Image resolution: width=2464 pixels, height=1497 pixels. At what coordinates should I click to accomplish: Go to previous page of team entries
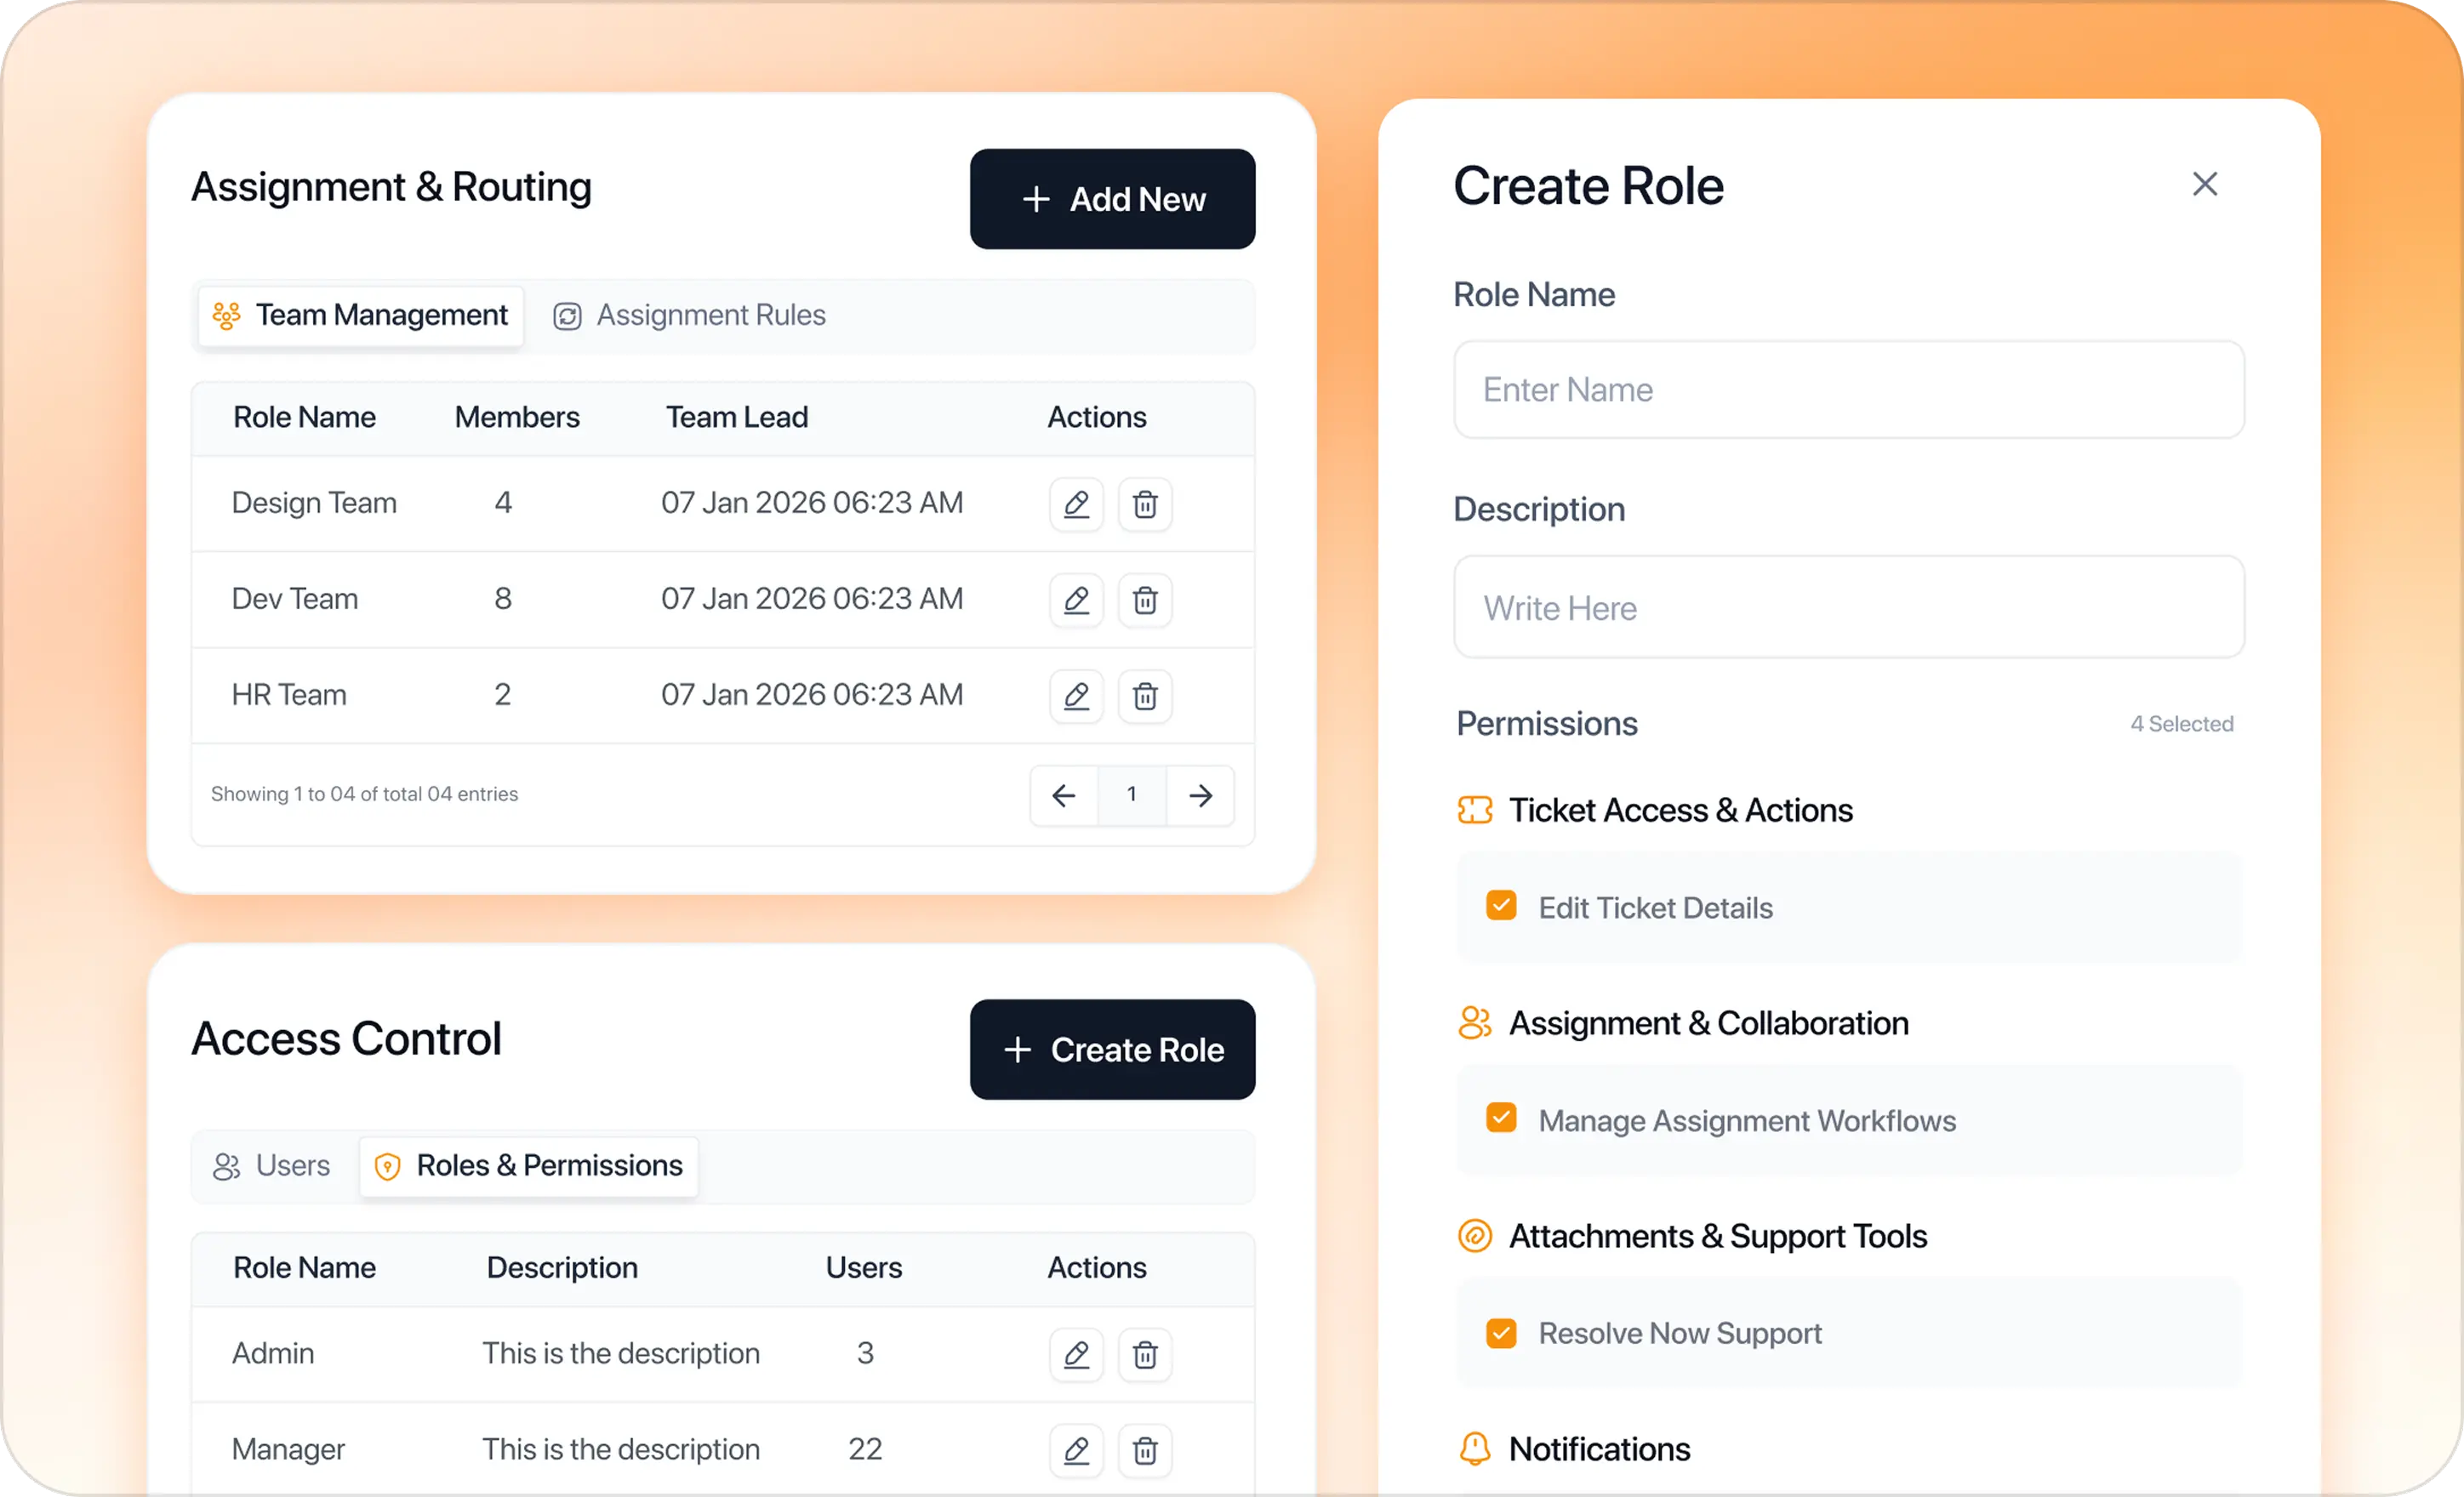coord(1064,796)
